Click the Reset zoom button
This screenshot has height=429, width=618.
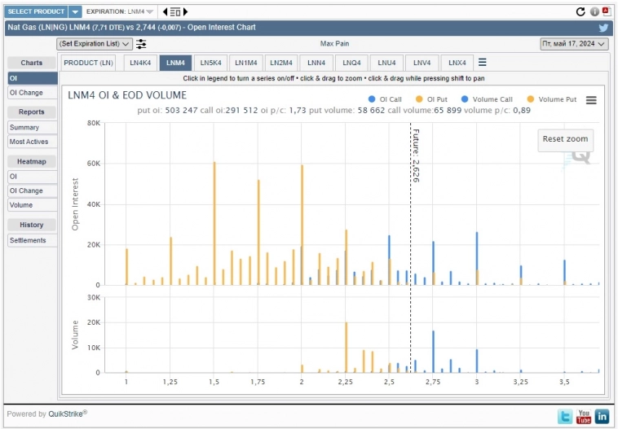coord(565,139)
